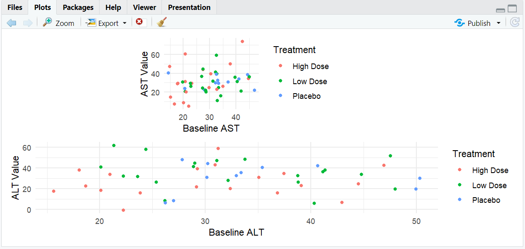Maximize the plots pane

pyautogui.click(x=512, y=9)
